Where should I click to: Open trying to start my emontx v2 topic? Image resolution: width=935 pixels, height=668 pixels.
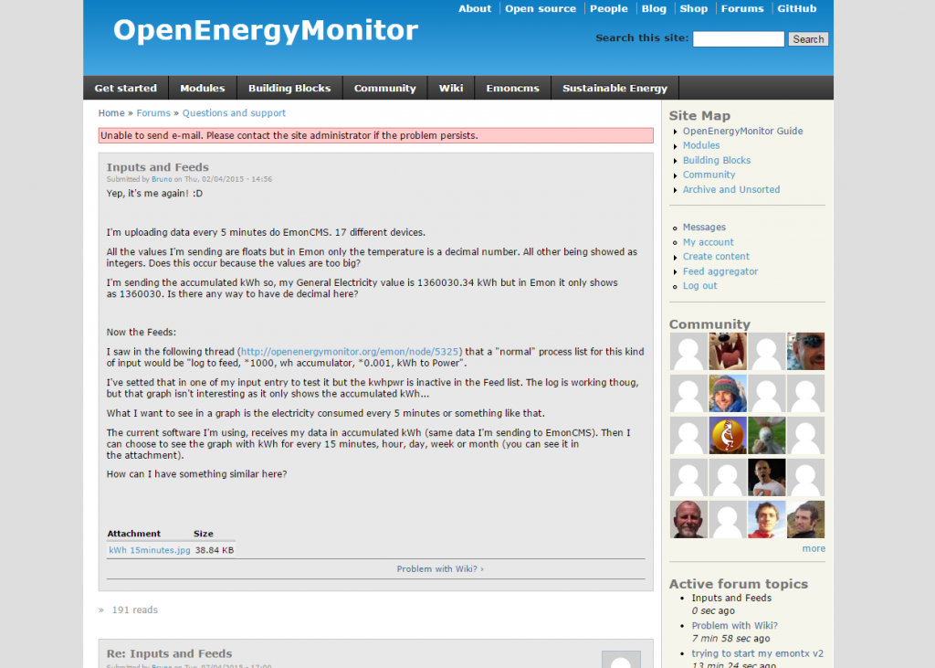[757, 653]
